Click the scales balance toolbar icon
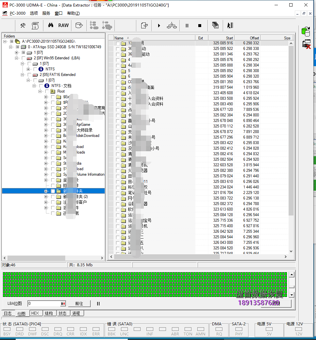Image resolution: width=316 pixels, height=340 pixels. 172,25
